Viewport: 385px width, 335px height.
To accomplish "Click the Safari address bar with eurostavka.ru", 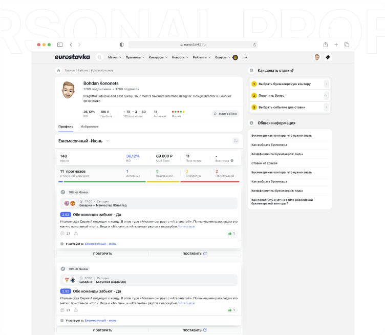I will coord(193,45).
